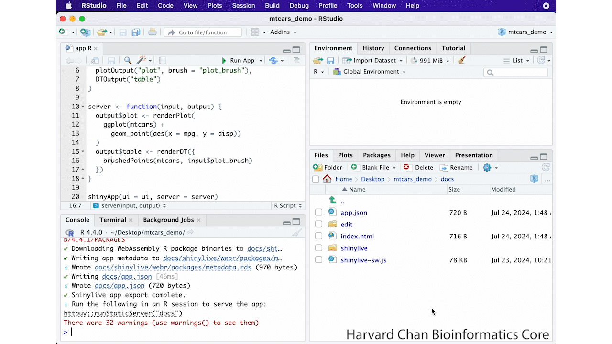Screen dimensions: 612x344
Task: Open the docs/app.json link in console
Action: pos(120,286)
